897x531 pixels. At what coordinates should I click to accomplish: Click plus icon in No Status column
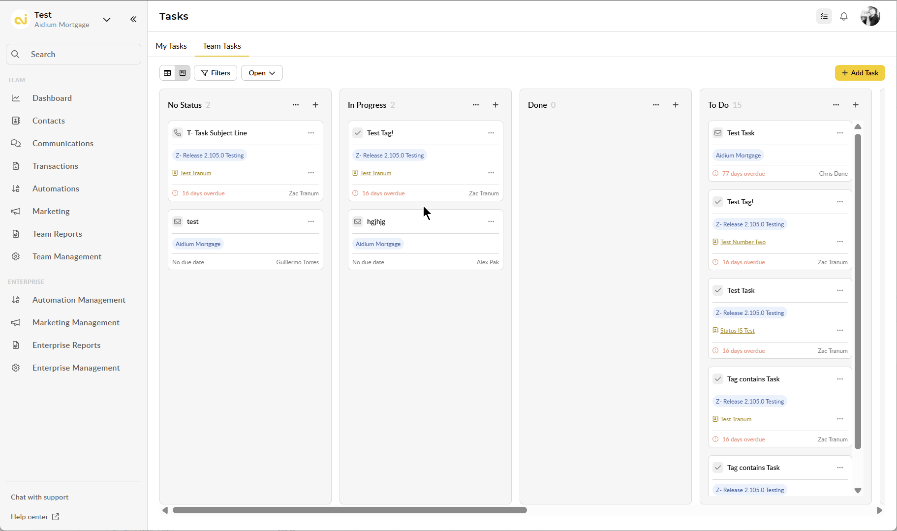(315, 105)
